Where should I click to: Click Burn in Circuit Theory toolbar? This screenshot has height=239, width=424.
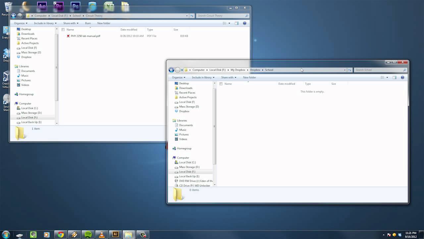click(88, 23)
